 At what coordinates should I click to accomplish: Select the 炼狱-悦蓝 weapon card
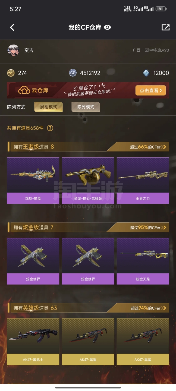[33, 181]
